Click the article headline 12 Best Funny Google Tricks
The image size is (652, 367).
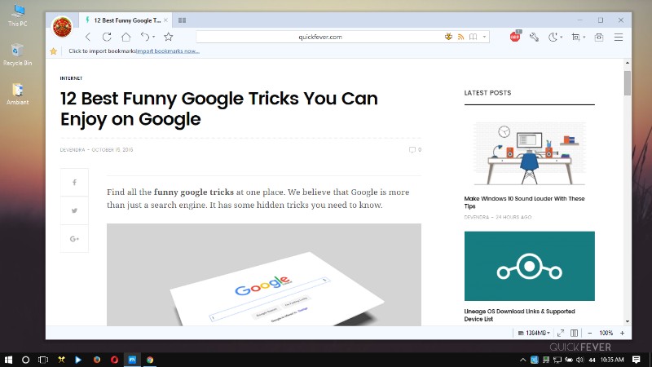tap(219, 108)
